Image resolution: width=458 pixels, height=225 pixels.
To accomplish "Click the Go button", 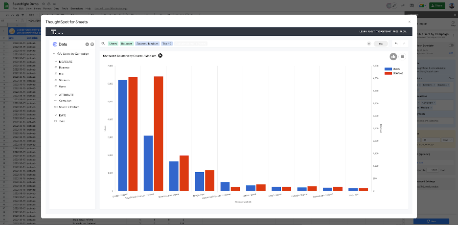I will [381, 44].
